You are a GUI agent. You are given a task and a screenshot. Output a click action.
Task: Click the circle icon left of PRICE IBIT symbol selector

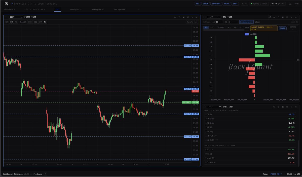[7, 17]
